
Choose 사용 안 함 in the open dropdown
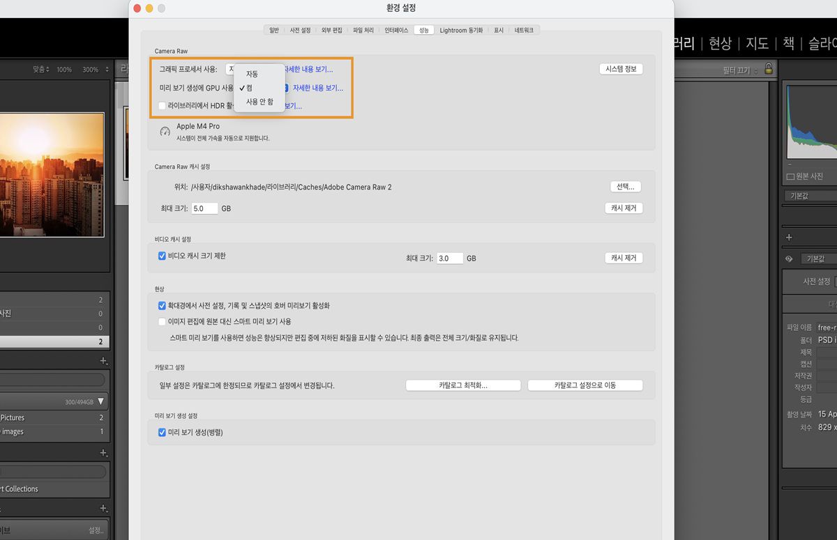(x=259, y=102)
